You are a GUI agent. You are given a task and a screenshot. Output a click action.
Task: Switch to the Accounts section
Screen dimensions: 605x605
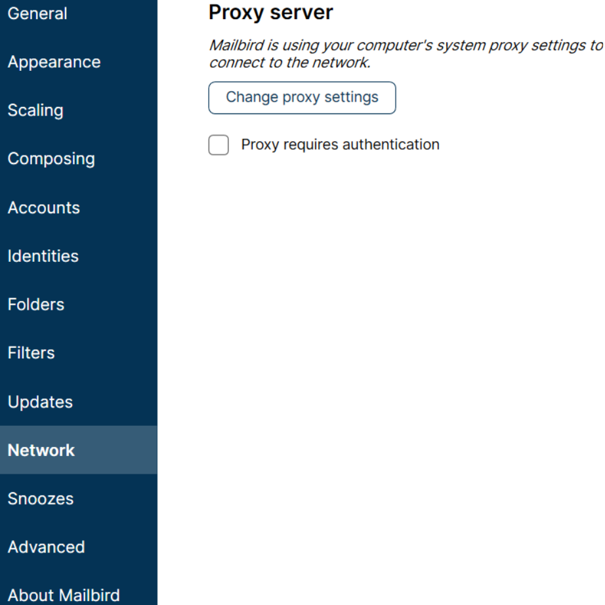coord(78,207)
